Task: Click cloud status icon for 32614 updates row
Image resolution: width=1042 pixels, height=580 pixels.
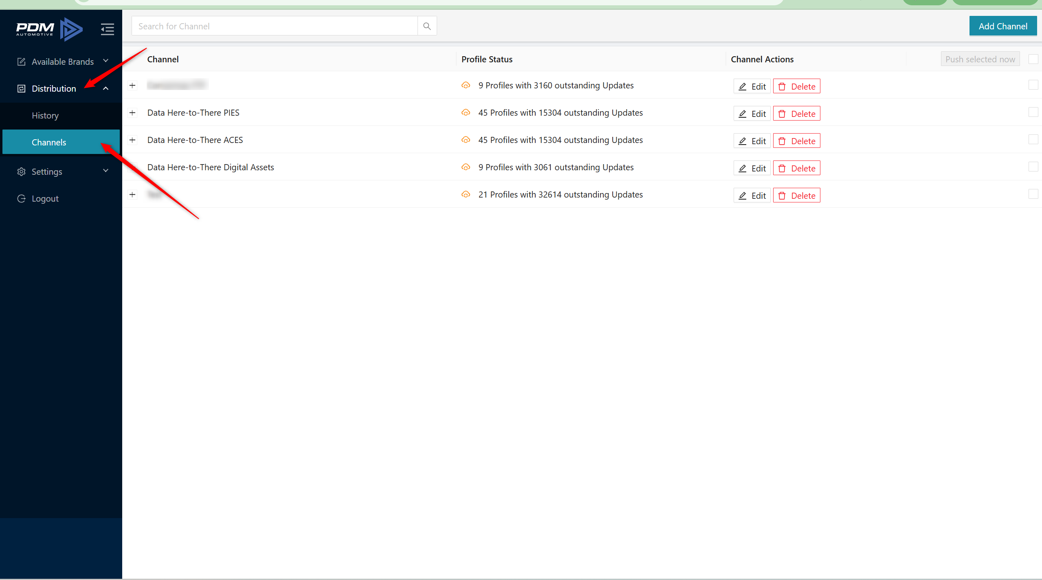Action: (x=466, y=194)
